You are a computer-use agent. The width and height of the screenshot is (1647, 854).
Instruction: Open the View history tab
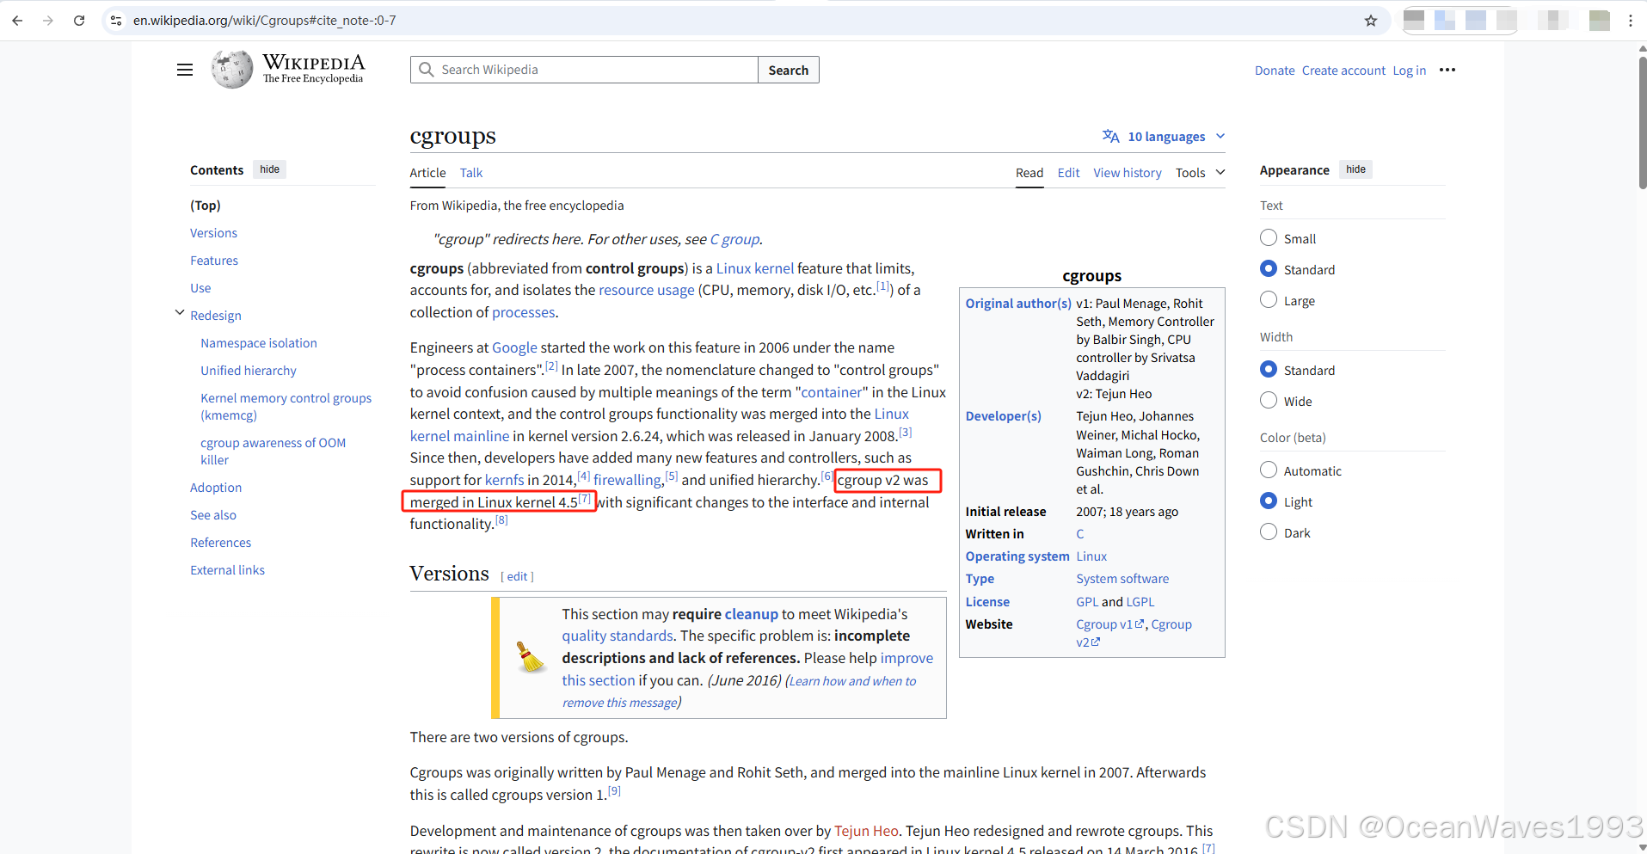pos(1128,173)
